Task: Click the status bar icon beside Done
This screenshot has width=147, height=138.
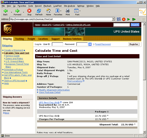Action: pos(2,136)
